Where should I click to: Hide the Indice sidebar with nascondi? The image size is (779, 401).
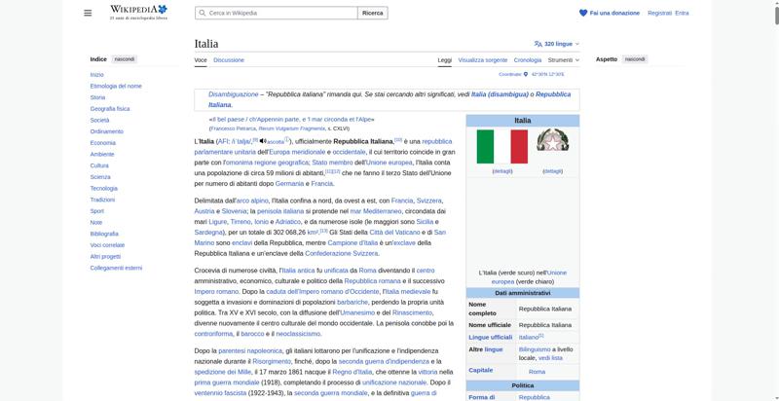coord(125,59)
